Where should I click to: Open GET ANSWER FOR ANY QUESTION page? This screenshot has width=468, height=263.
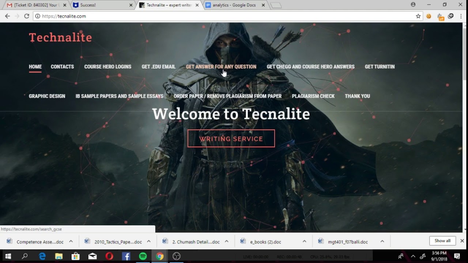(x=221, y=66)
